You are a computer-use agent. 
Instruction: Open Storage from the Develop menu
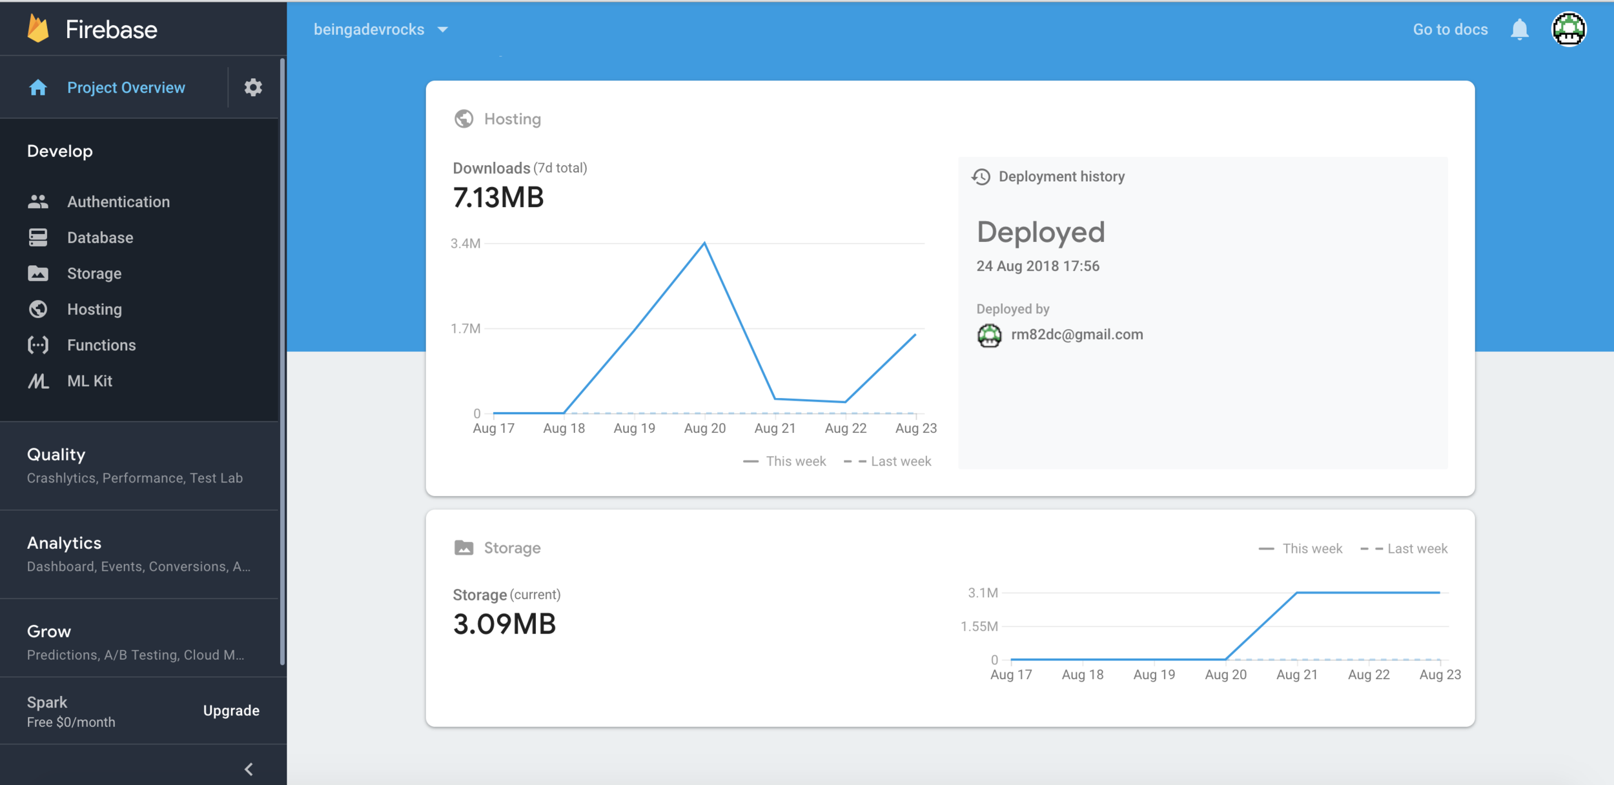click(x=94, y=273)
